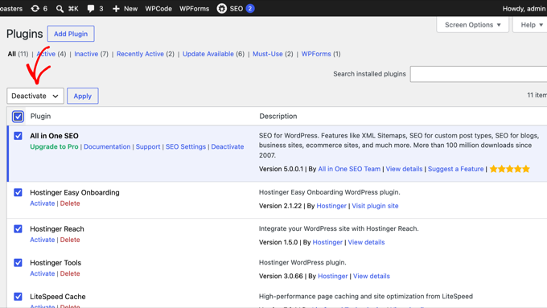
Task: View details for Hostinger Tools
Action: tap(372, 276)
